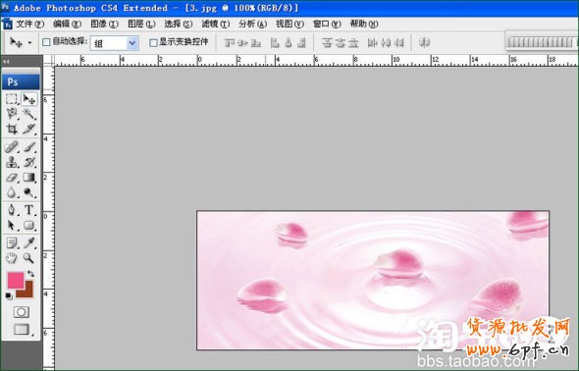
Task: Enable the 显示变换控件 checkbox
Action: pos(153,43)
